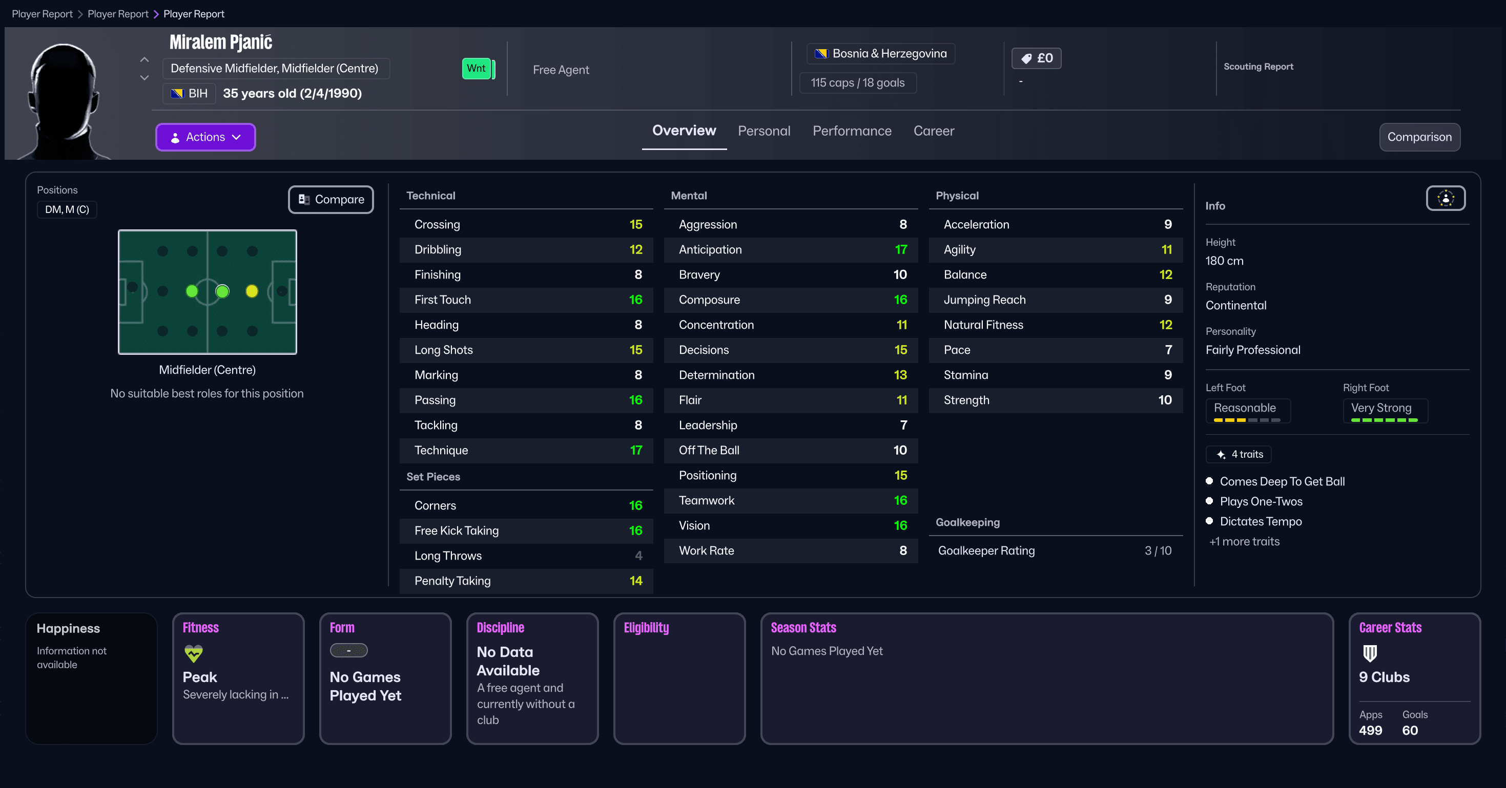The height and width of the screenshot is (788, 1506).
Task: Click the BIH flag beside player age
Action: (177, 94)
